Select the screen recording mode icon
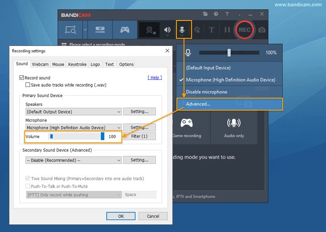 [71, 30]
